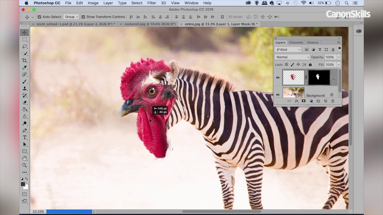Open the Layers panel options menu

click(339, 42)
